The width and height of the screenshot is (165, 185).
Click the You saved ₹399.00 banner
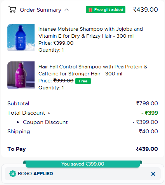83,164
